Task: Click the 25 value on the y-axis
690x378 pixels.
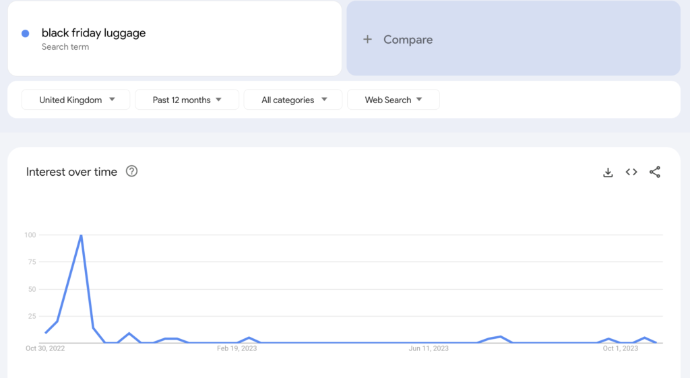Action: coord(32,317)
